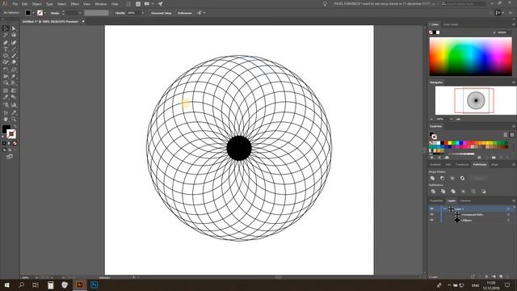This screenshot has height=291, width=517.
Task: Click the Document Setup button
Action: [162, 13]
